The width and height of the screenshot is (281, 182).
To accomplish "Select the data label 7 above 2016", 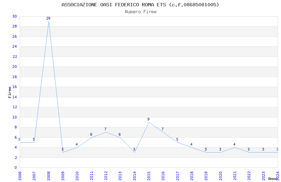I will coord(163,129).
